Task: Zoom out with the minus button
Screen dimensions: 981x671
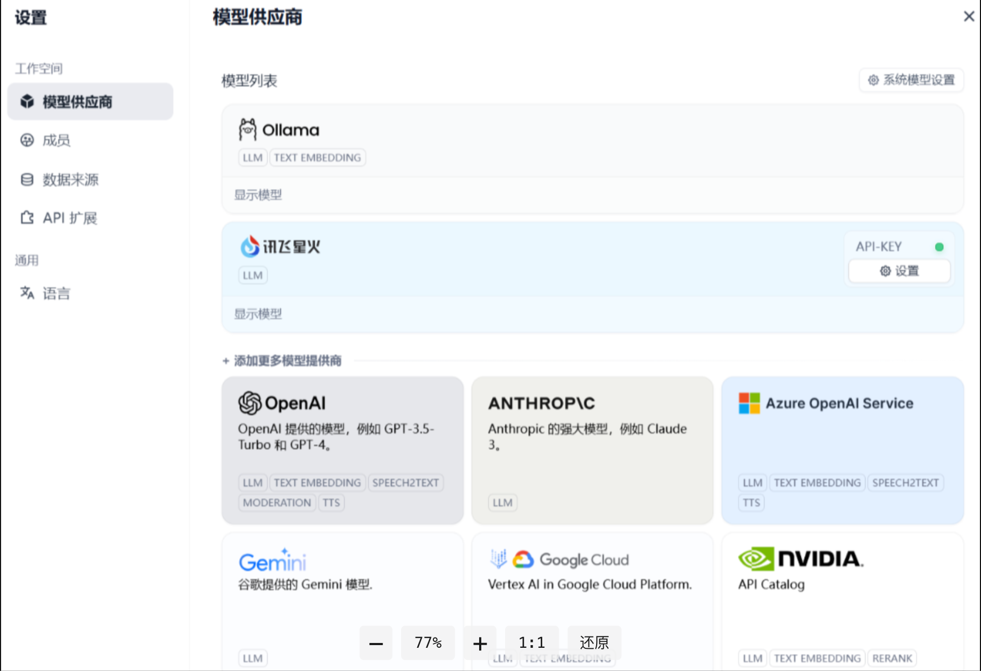Action: 376,643
